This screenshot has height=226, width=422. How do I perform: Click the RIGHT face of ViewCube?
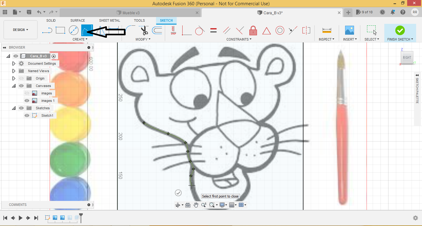(x=407, y=58)
